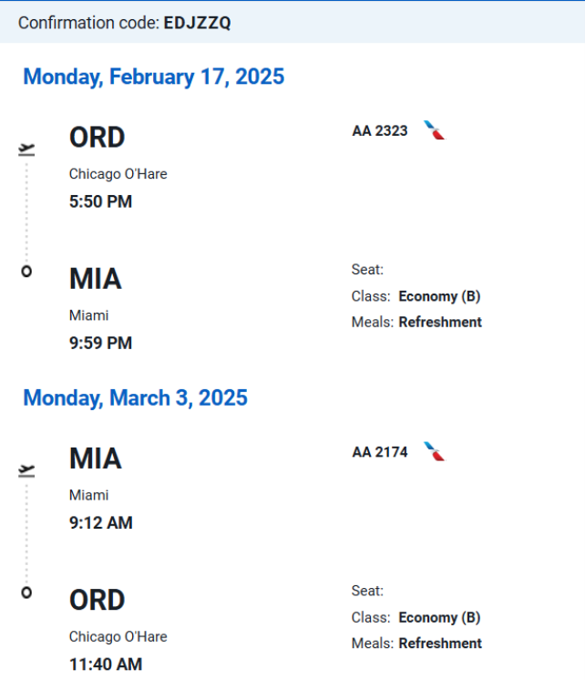Click the departure plane icon for MIA flight
This screenshot has height=680, width=585.
pos(26,470)
